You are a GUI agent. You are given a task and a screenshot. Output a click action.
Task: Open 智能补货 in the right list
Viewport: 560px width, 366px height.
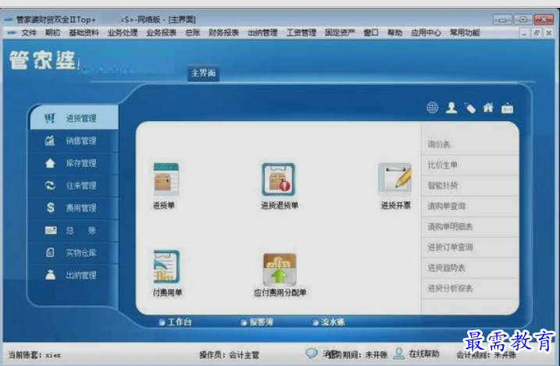[x=470, y=186]
